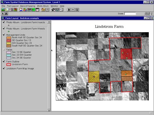Image resolution: width=154 pixels, height=115 pixels.
Task: Toggle the Management Units layer checkbox
Action: tap(4, 35)
